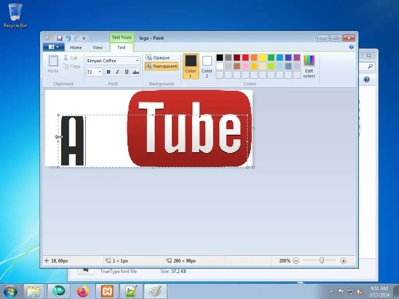
Task: Open the Paint file menu button
Action: (x=53, y=47)
